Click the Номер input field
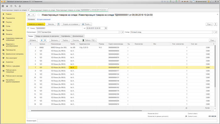This screenshot has height=124, width=220. click(x=59, y=28)
